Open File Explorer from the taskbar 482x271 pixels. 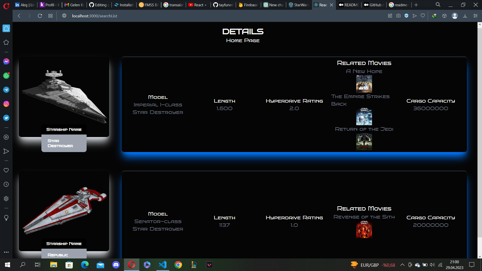click(53, 265)
